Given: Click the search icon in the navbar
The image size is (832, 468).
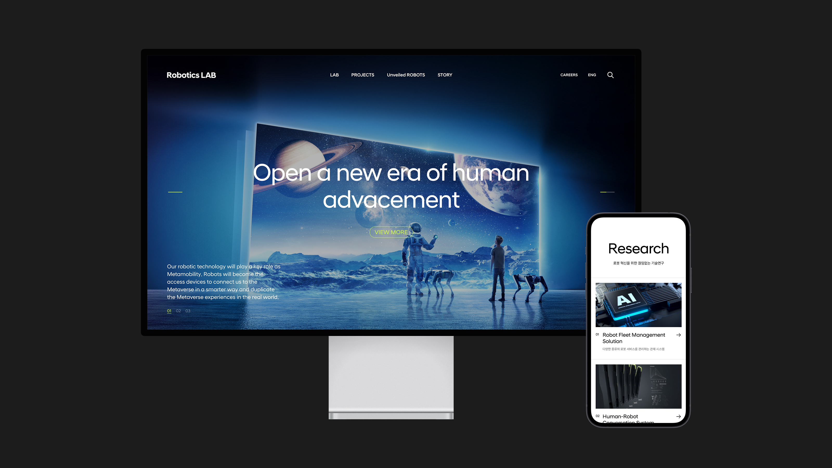Looking at the screenshot, I should [x=611, y=75].
